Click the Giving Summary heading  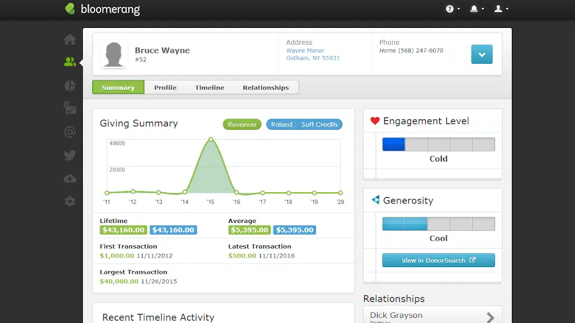(x=139, y=123)
